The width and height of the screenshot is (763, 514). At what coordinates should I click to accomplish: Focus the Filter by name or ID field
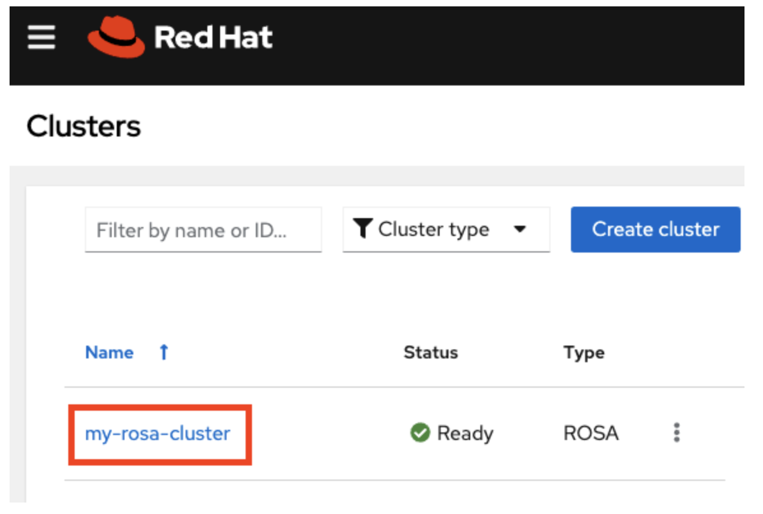tap(203, 230)
